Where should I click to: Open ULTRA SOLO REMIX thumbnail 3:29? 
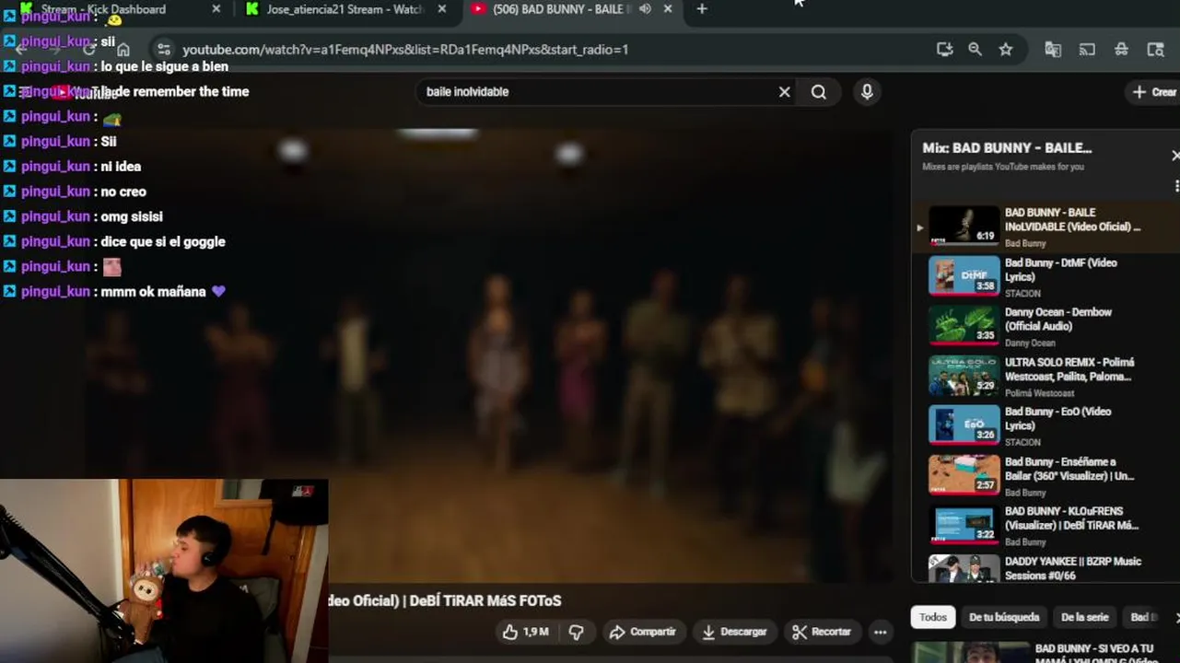964,376
